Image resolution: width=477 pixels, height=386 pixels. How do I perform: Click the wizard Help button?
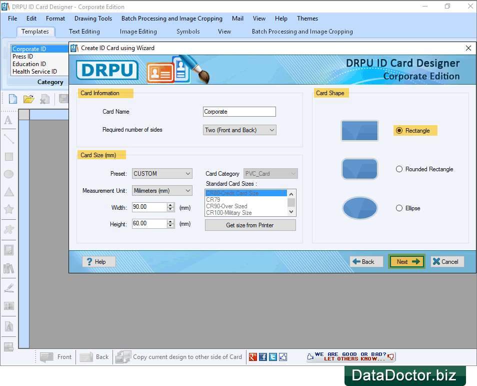[x=99, y=262]
